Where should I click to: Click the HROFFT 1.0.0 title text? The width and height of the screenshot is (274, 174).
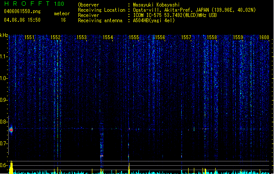tap(34, 3)
